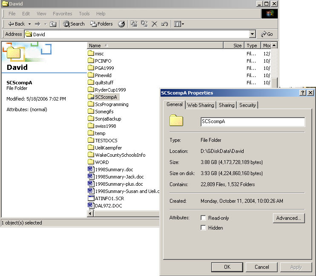Click the Copy To toolbar icon
This screenshot has height=276, width=316.
(144, 24)
